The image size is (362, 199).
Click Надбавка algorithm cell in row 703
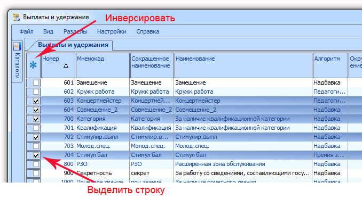330,146
